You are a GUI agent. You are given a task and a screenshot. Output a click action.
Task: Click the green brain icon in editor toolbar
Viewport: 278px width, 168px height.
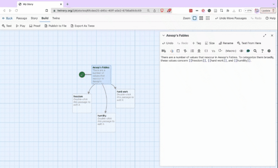pos(248,51)
